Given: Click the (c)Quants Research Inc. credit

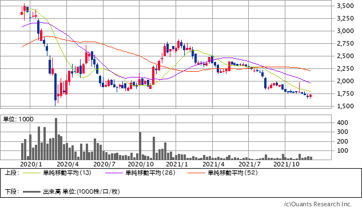Looking at the screenshot, I should pos(318,204).
